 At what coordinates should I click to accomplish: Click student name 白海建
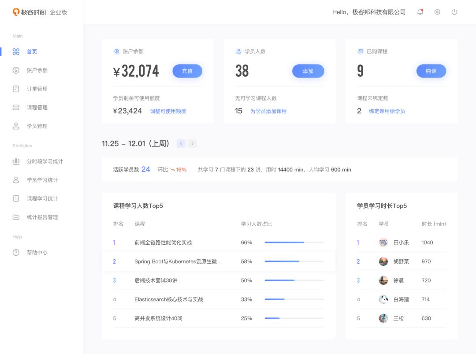coord(401,299)
